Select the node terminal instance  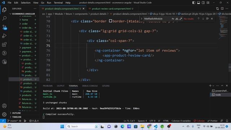(x=220, y=95)
